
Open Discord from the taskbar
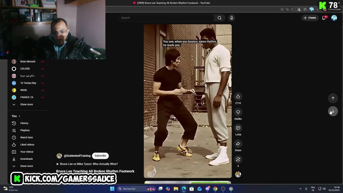(207, 189)
